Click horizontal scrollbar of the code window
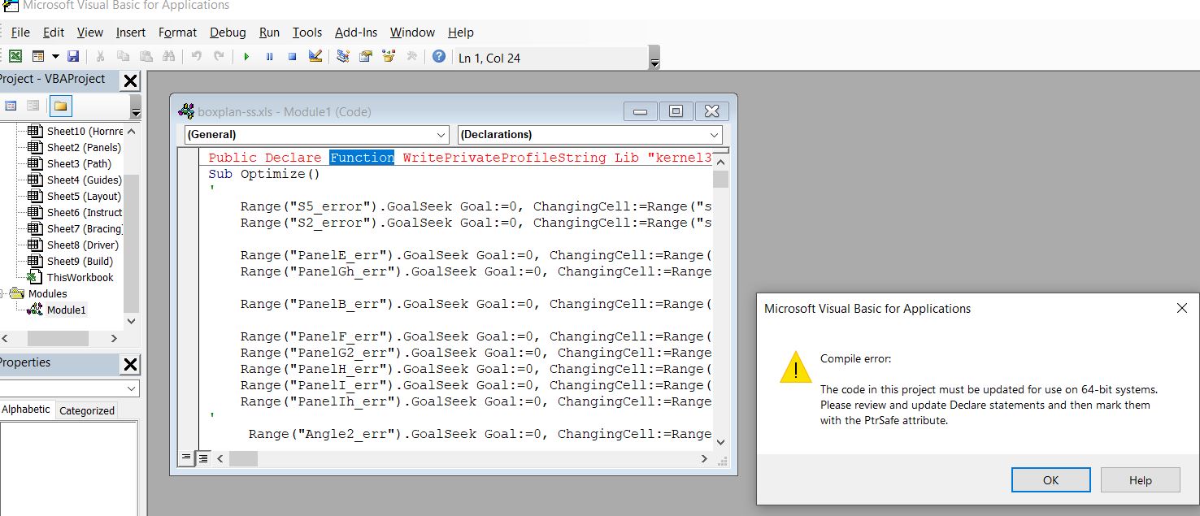This screenshot has width=1200, height=516. coord(462,459)
